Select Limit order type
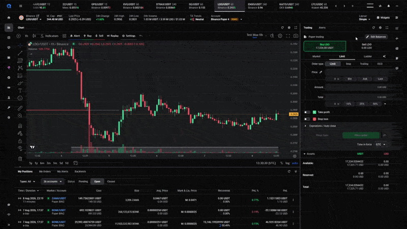The height and width of the screenshot is (229, 407). [333, 64]
